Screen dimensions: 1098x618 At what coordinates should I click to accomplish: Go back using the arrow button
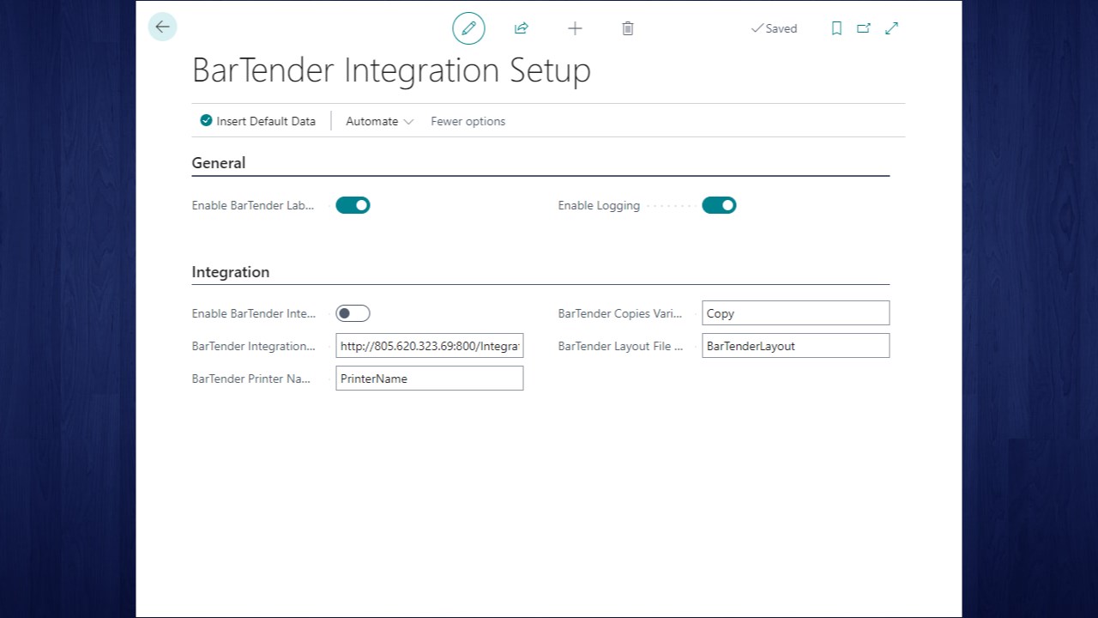click(x=162, y=27)
